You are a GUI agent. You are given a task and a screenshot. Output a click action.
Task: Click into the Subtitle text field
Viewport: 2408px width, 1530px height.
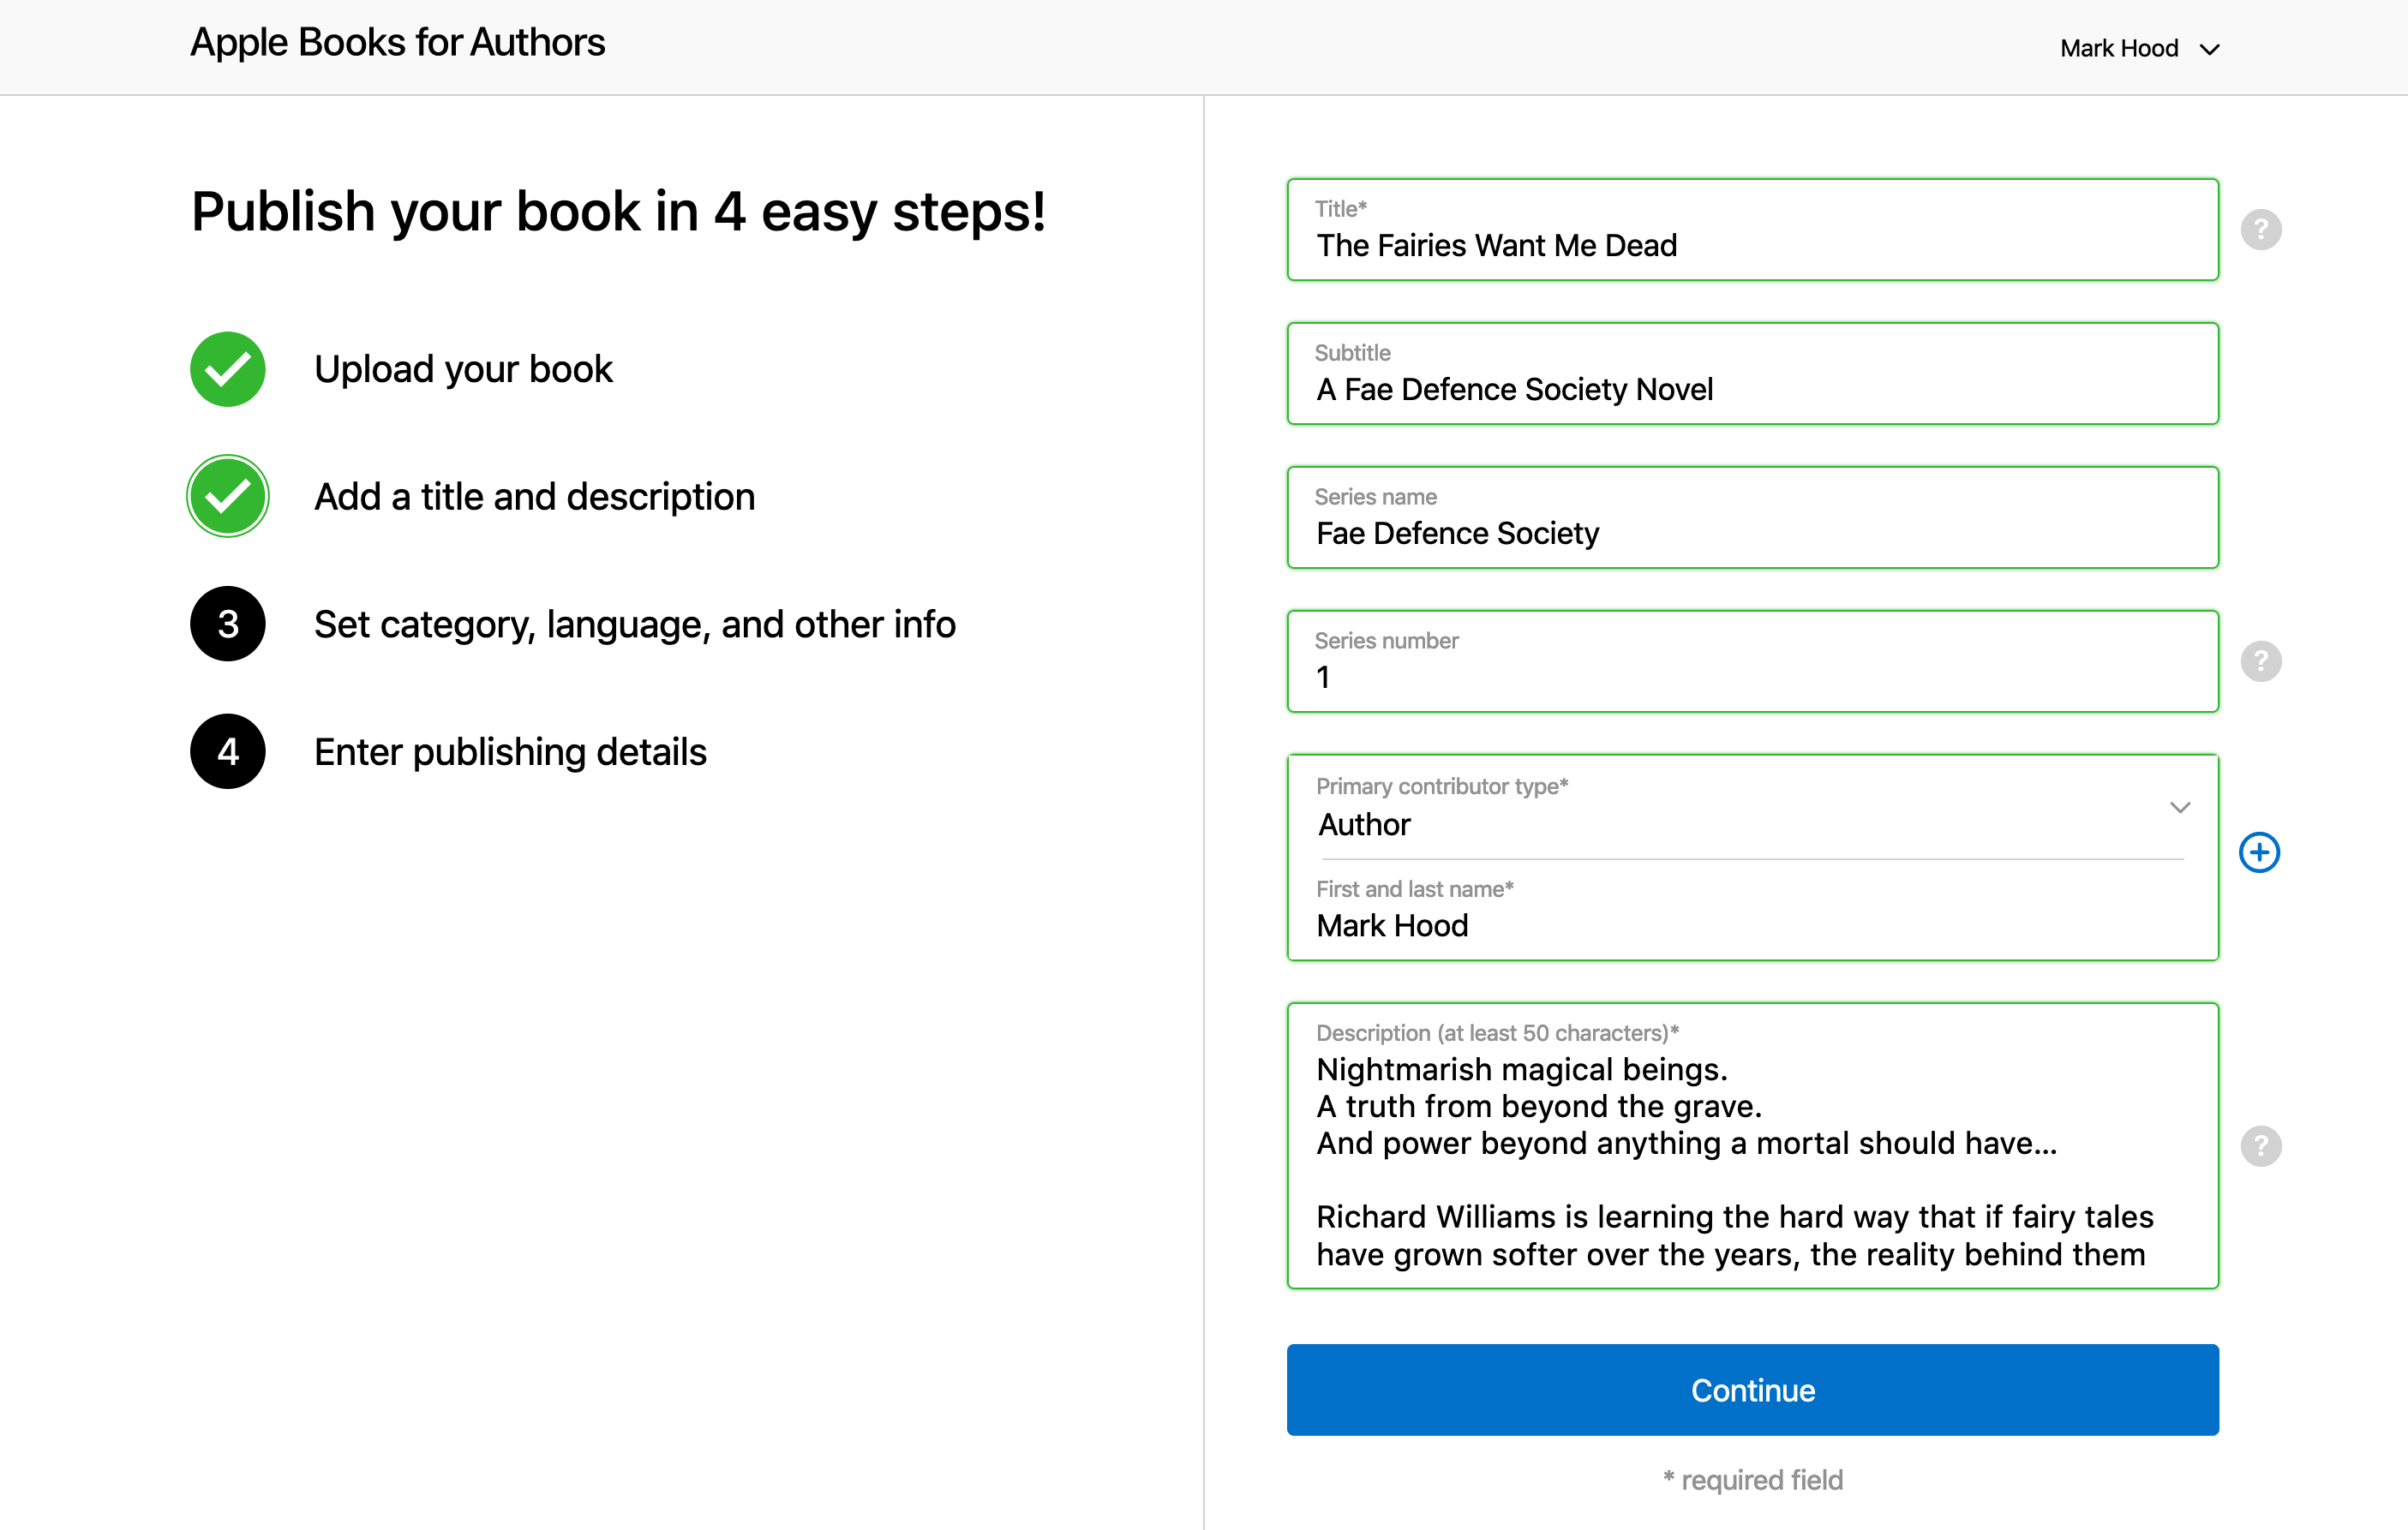tap(1751, 389)
